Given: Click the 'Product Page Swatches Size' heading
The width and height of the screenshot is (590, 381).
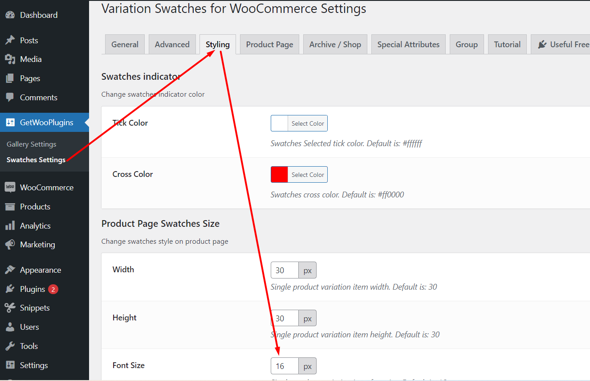Looking at the screenshot, I should (x=160, y=224).
